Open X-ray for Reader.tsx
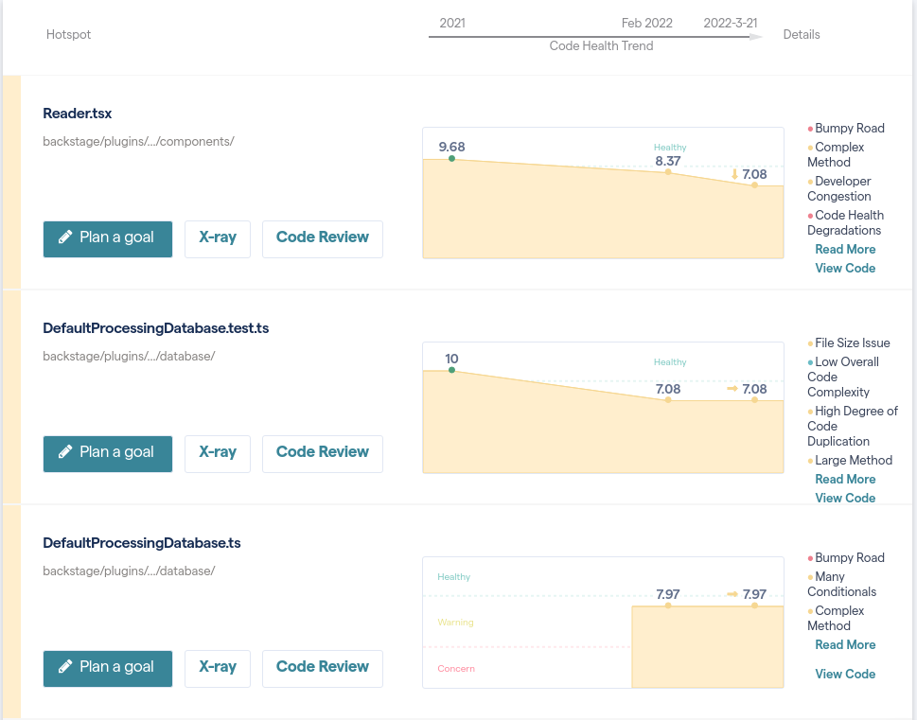Screen dimensions: 917x720 [218, 238]
